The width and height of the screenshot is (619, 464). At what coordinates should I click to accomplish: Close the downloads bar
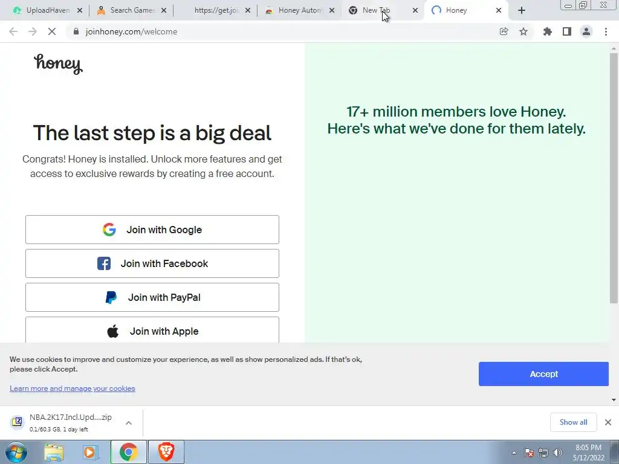coord(608,422)
